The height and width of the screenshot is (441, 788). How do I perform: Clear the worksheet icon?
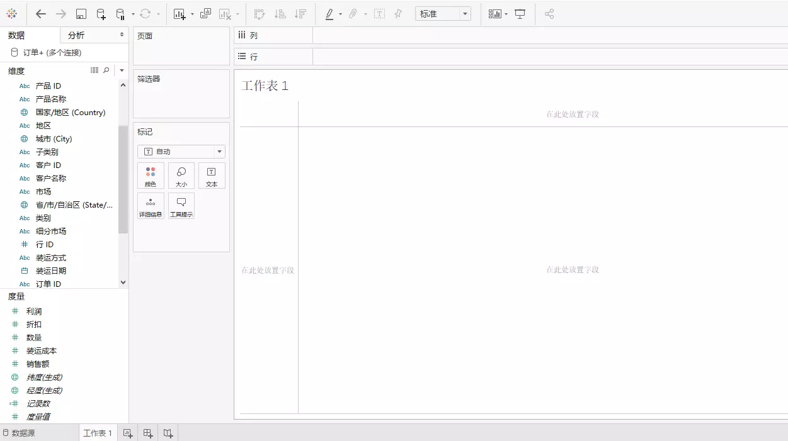(226, 14)
